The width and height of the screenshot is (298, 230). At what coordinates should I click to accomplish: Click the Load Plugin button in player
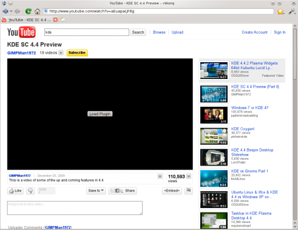click(x=100, y=114)
